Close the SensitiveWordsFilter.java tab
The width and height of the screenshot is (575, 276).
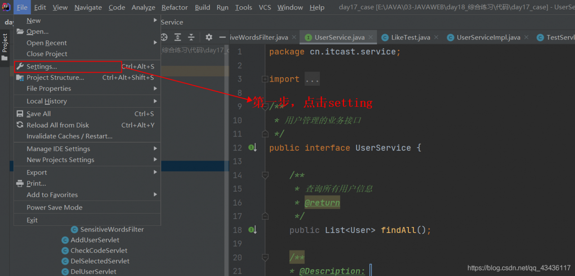(x=294, y=37)
